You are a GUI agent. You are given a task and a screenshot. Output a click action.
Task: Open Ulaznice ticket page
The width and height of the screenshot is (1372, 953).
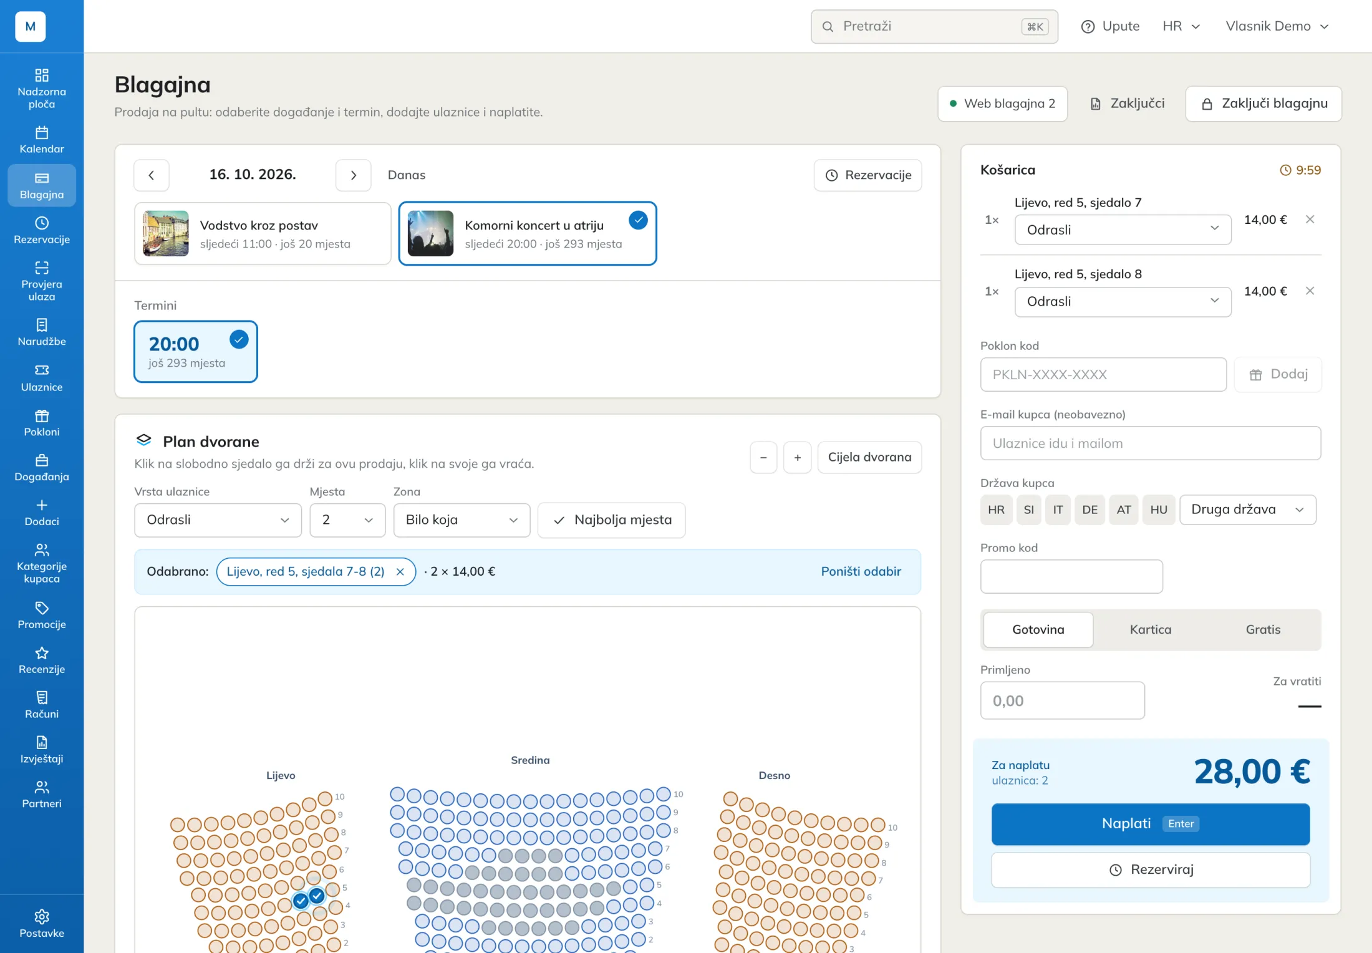42,378
